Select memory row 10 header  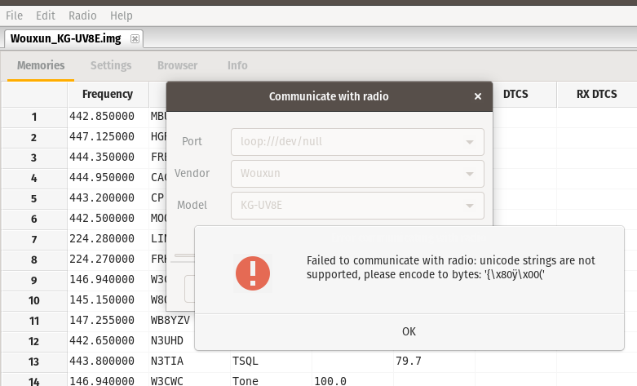click(x=34, y=300)
